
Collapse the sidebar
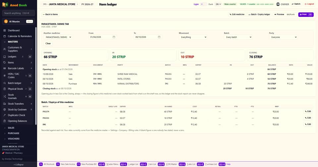tap(19, 165)
